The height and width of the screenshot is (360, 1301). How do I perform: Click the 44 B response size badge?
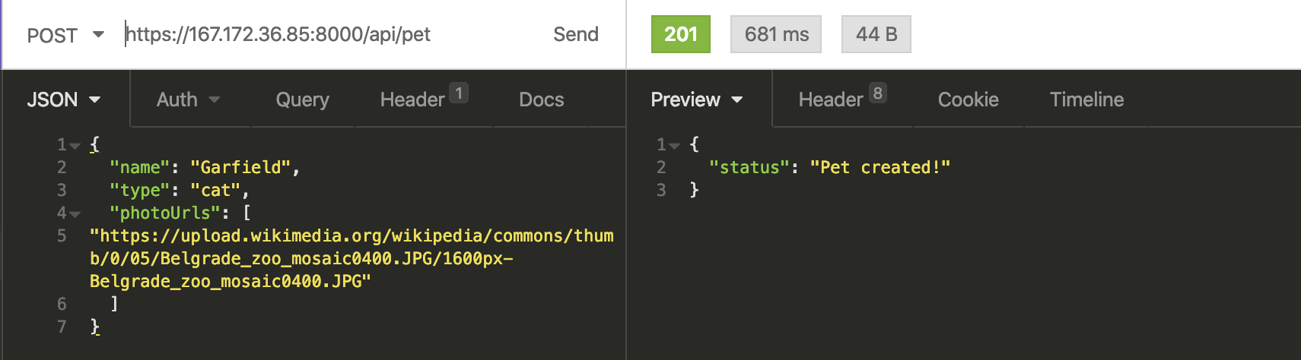click(876, 34)
